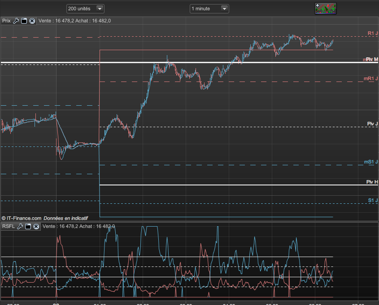Click the Prix panel label
The image size is (379, 305).
6,21
